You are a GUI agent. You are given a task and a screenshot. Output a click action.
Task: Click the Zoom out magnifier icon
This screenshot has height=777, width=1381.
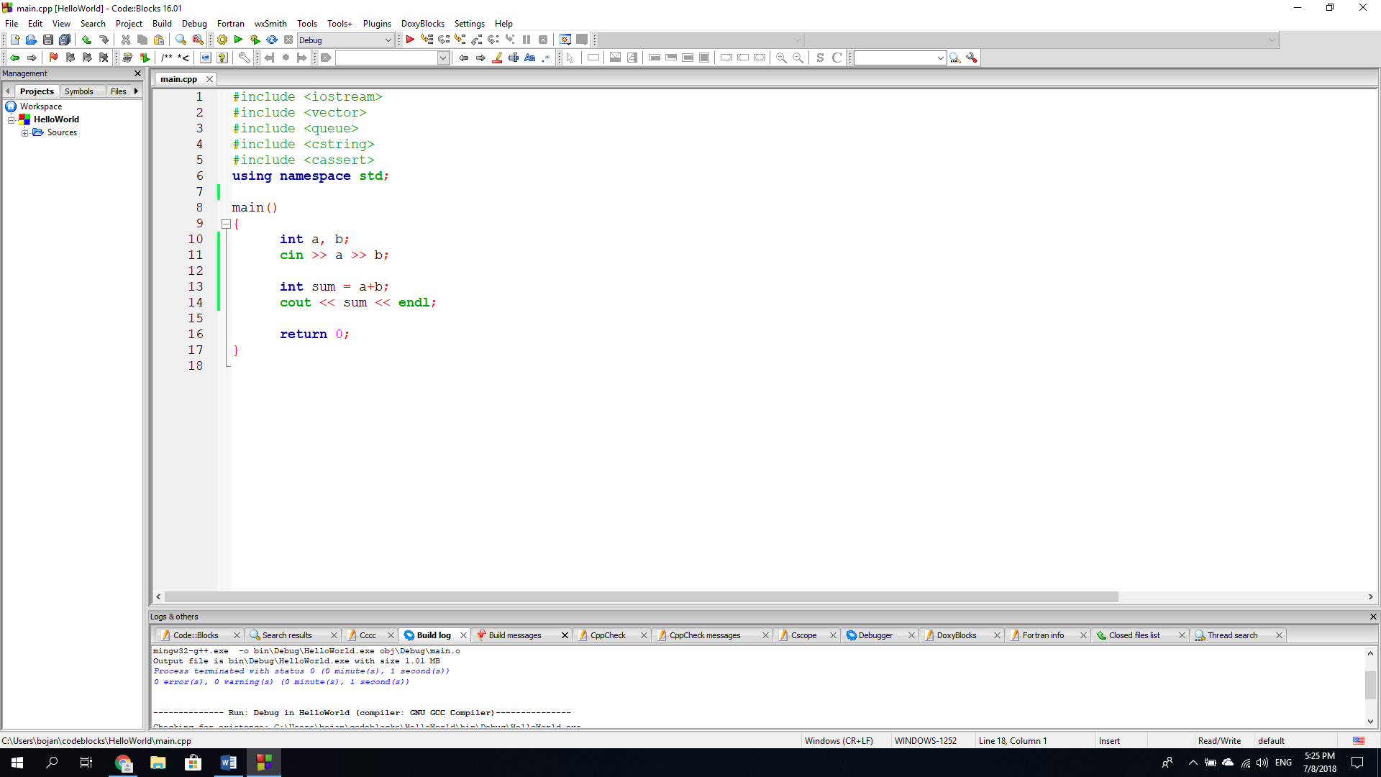(x=798, y=58)
